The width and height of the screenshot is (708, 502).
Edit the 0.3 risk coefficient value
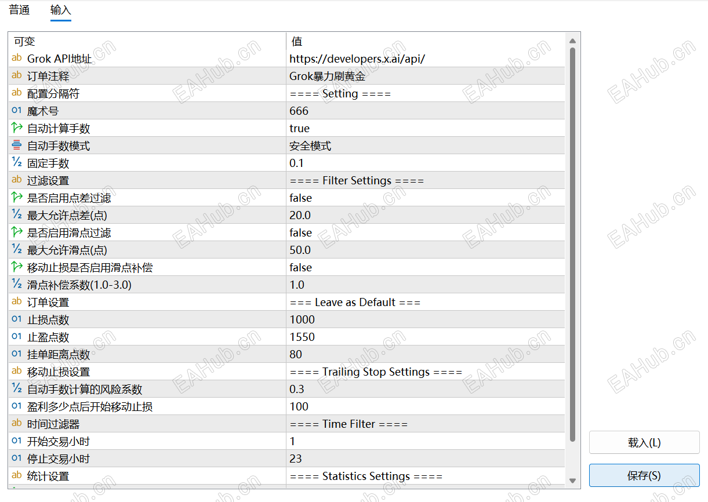[426, 389]
